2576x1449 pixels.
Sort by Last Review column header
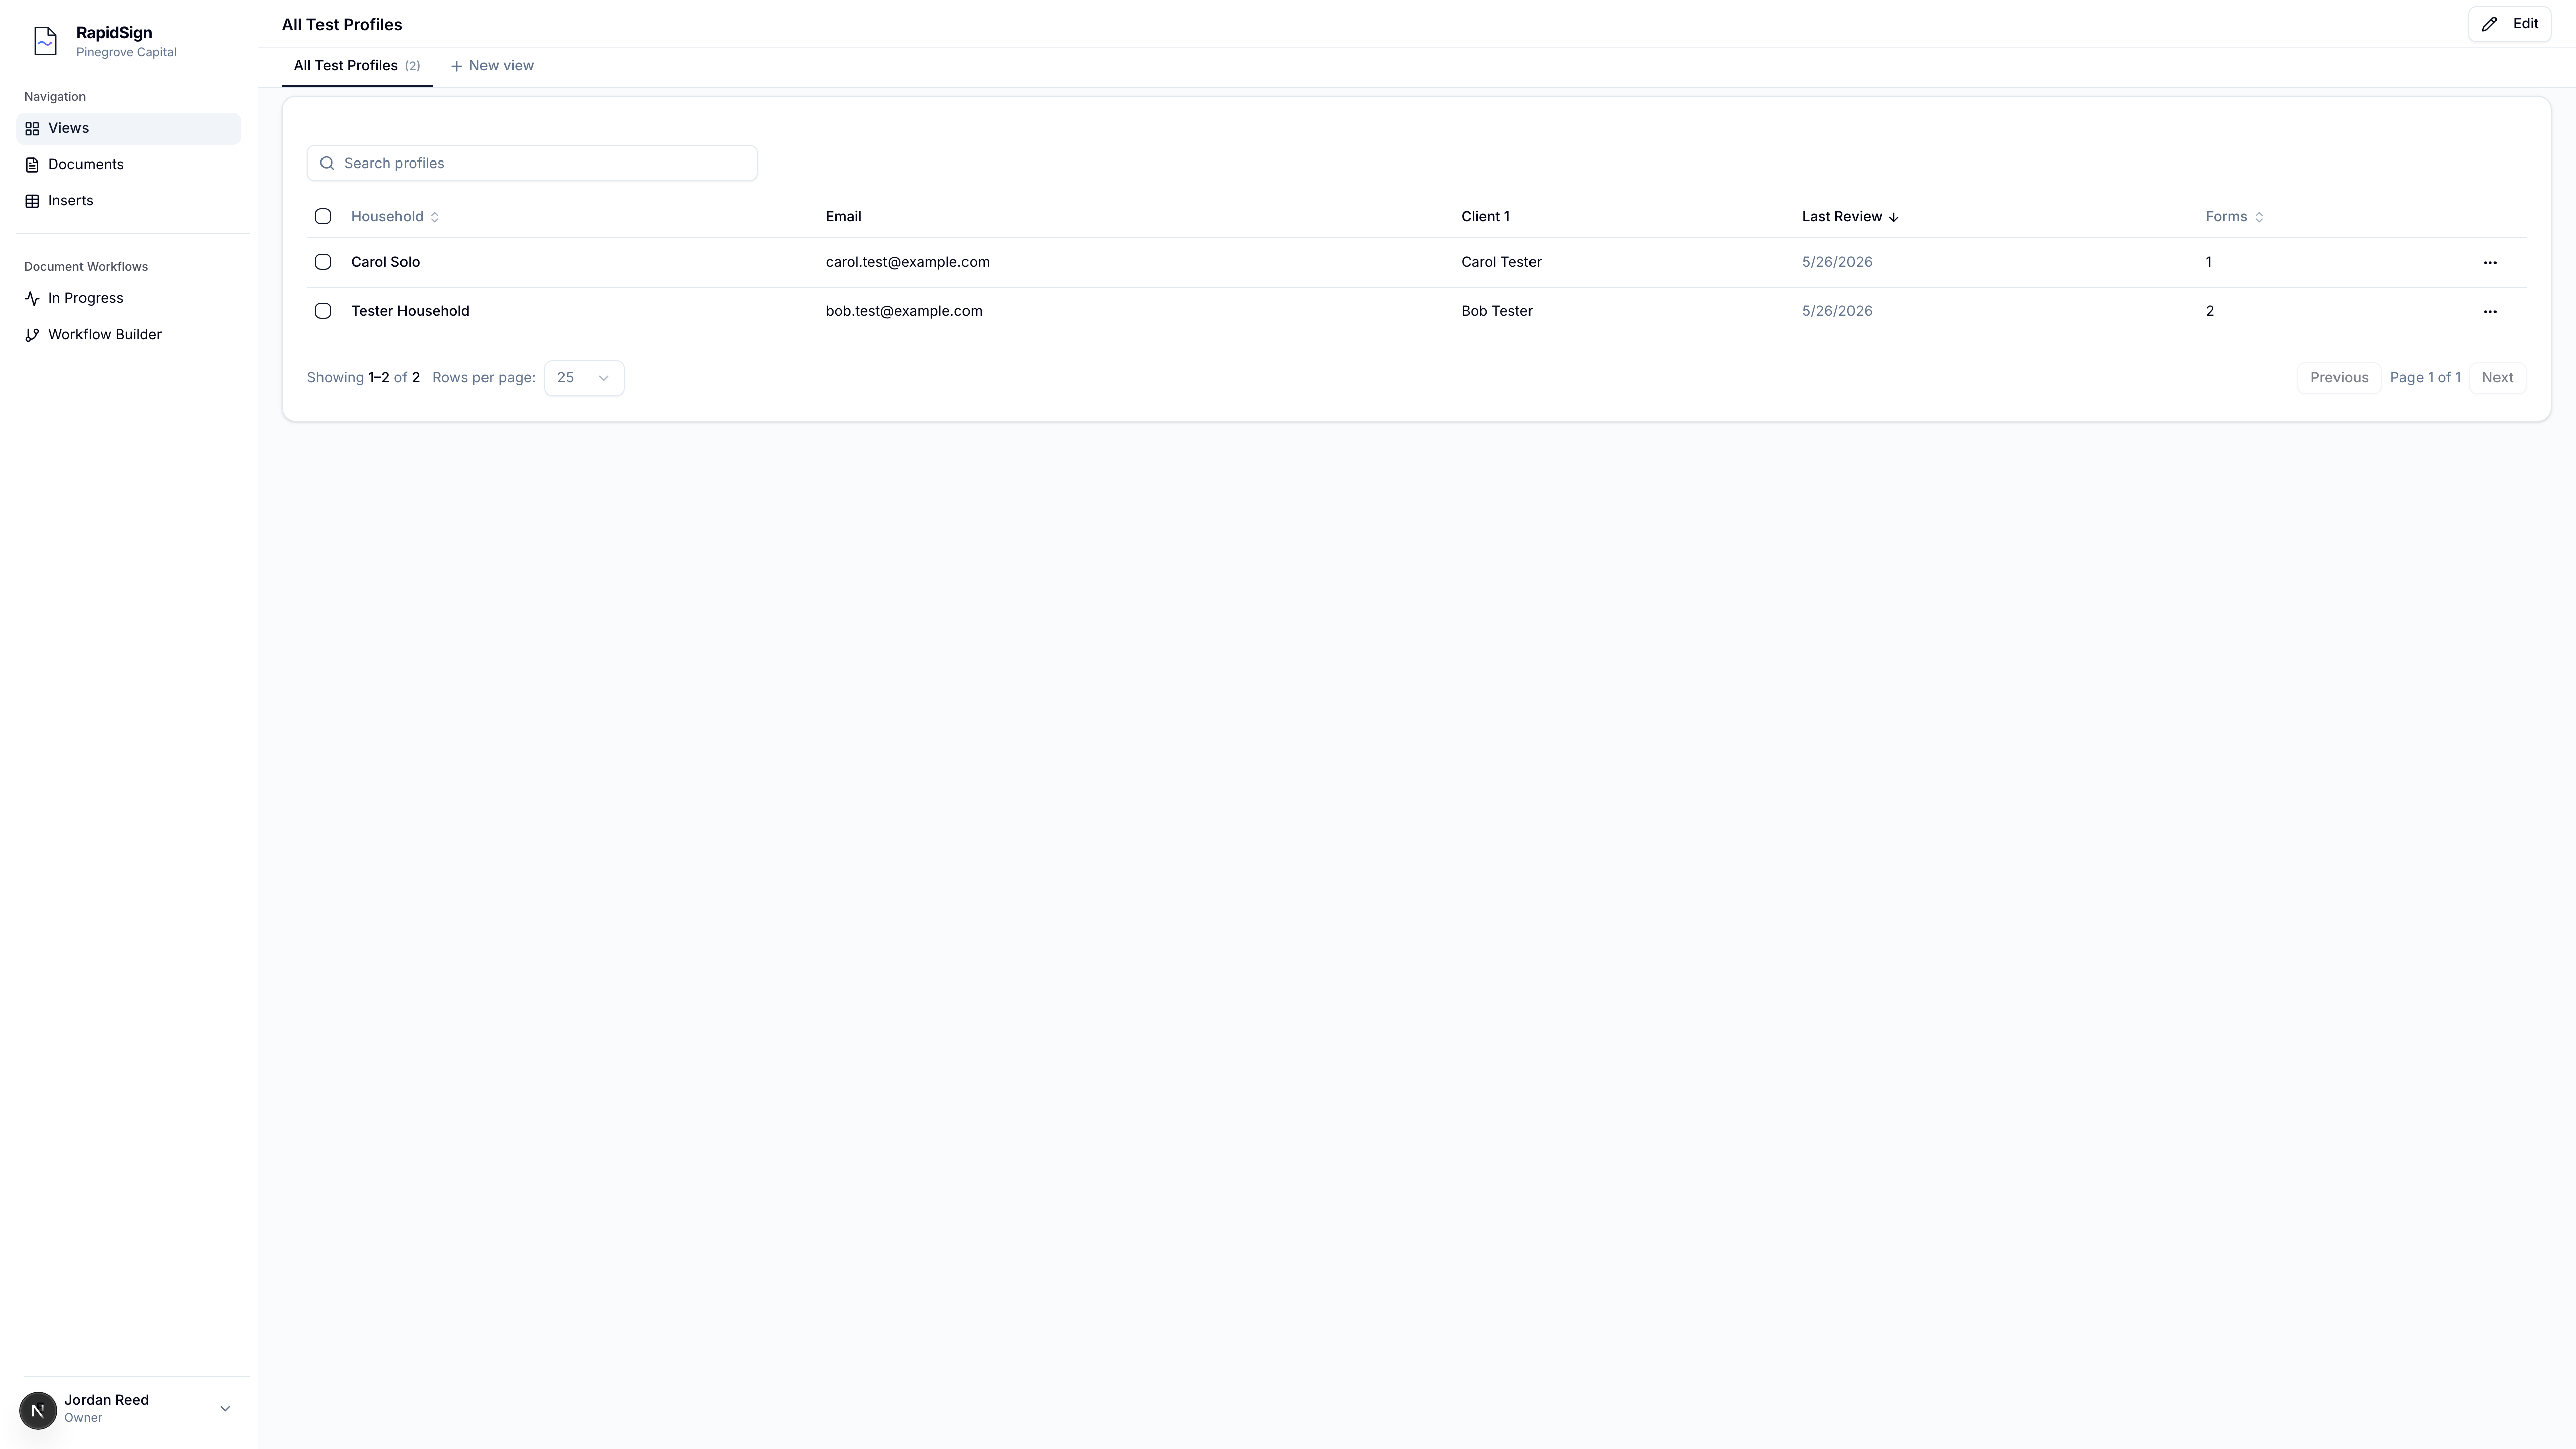[x=1850, y=217]
